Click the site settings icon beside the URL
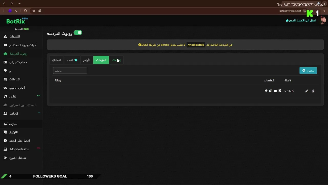 tap(304, 11)
